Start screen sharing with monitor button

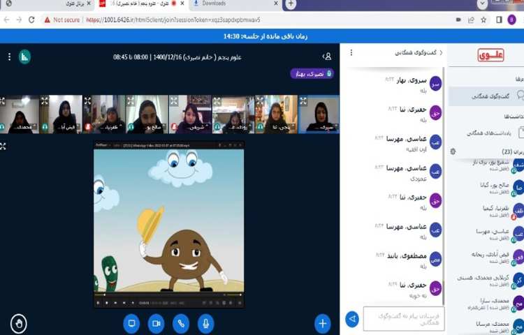(x=131, y=323)
